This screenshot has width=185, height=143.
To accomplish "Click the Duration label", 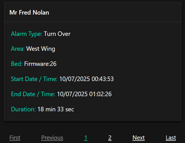I will click(23, 109).
